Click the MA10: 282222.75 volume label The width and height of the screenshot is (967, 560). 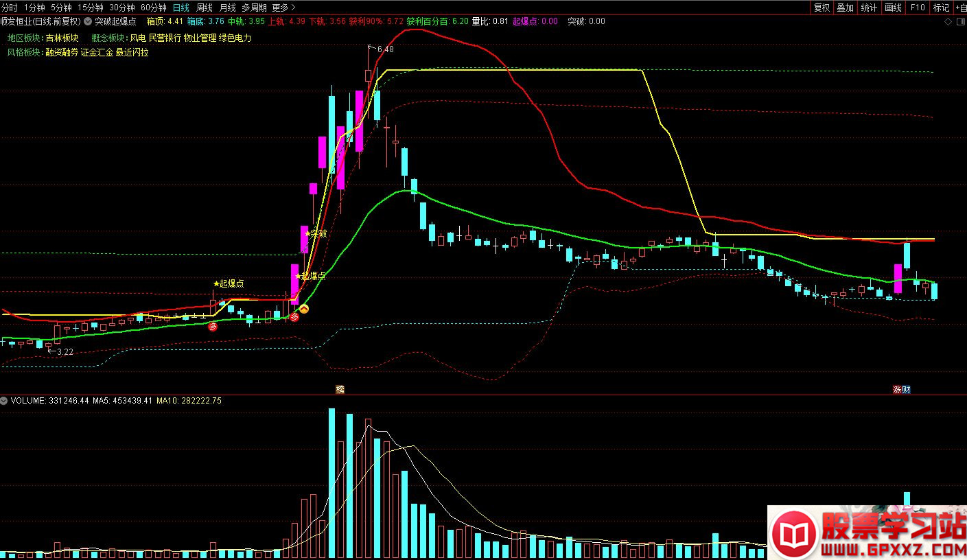pos(189,400)
